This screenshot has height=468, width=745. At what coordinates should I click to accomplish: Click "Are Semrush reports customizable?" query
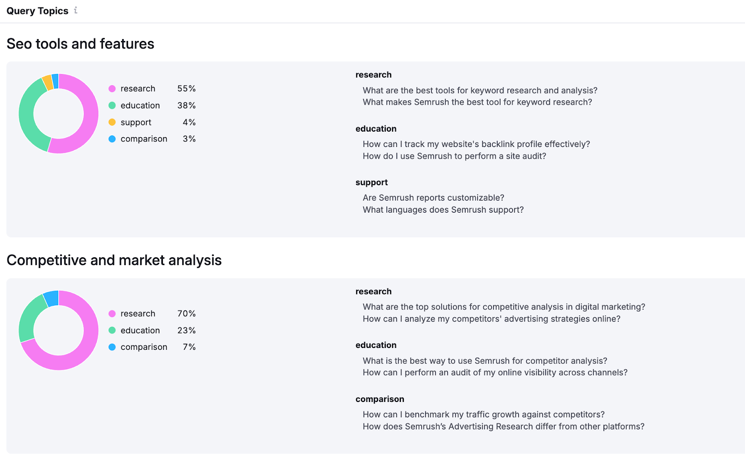433,198
